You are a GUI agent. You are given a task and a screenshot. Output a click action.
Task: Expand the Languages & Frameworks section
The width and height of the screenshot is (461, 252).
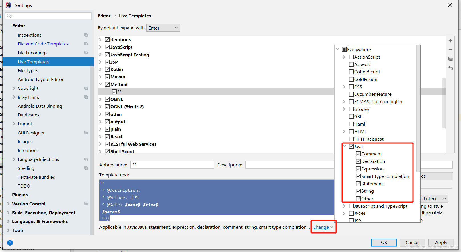[x=8, y=221]
